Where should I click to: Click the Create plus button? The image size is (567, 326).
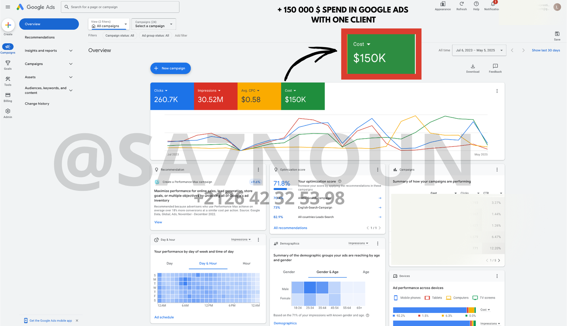[8, 25]
